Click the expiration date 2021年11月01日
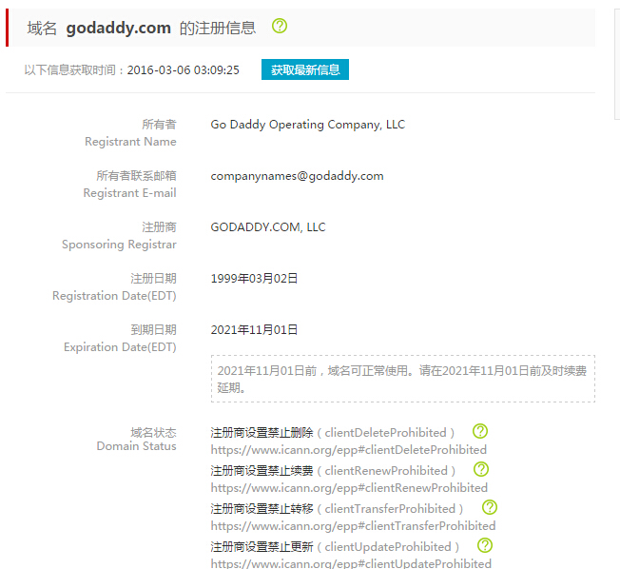Viewport: 620px width, 569px height. [x=254, y=330]
